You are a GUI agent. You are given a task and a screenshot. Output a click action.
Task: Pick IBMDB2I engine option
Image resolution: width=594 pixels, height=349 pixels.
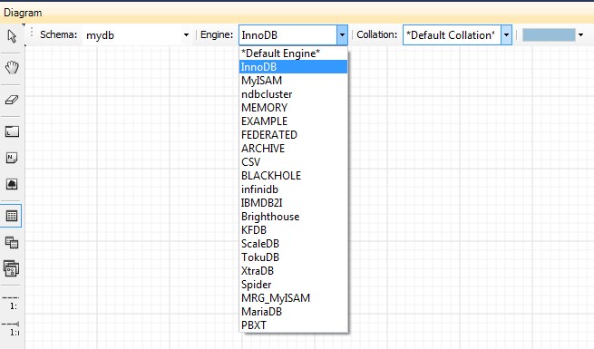click(x=294, y=203)
